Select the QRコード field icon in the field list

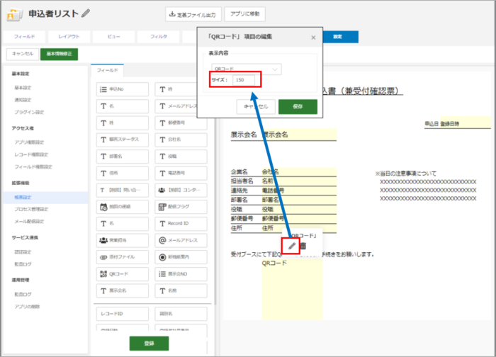[x=103, y=274]
